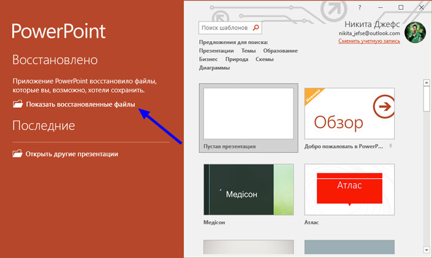Image resolution: width=432 pixels, height=258 pixels.
Task: Open the Обзор welcome template thumbnail
Action: tap(349, 113)
